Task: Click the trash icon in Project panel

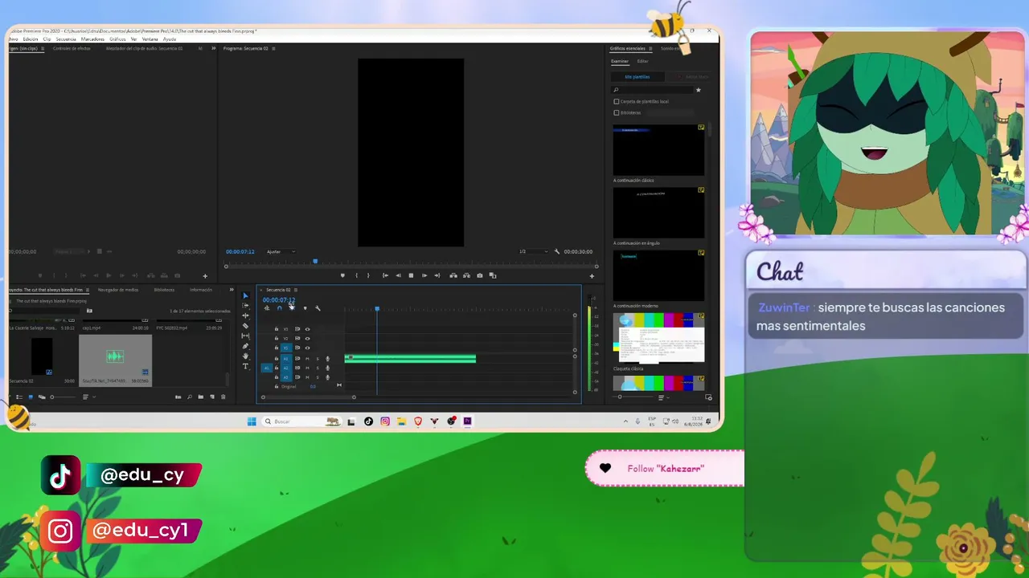Action: (x=223, y=397)
